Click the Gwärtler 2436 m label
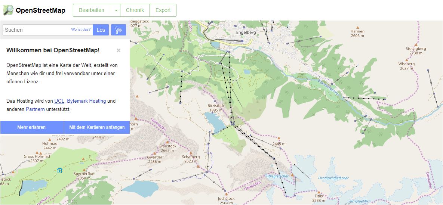The width and height of the screenshot is (443, 205). tap(154, 159)
